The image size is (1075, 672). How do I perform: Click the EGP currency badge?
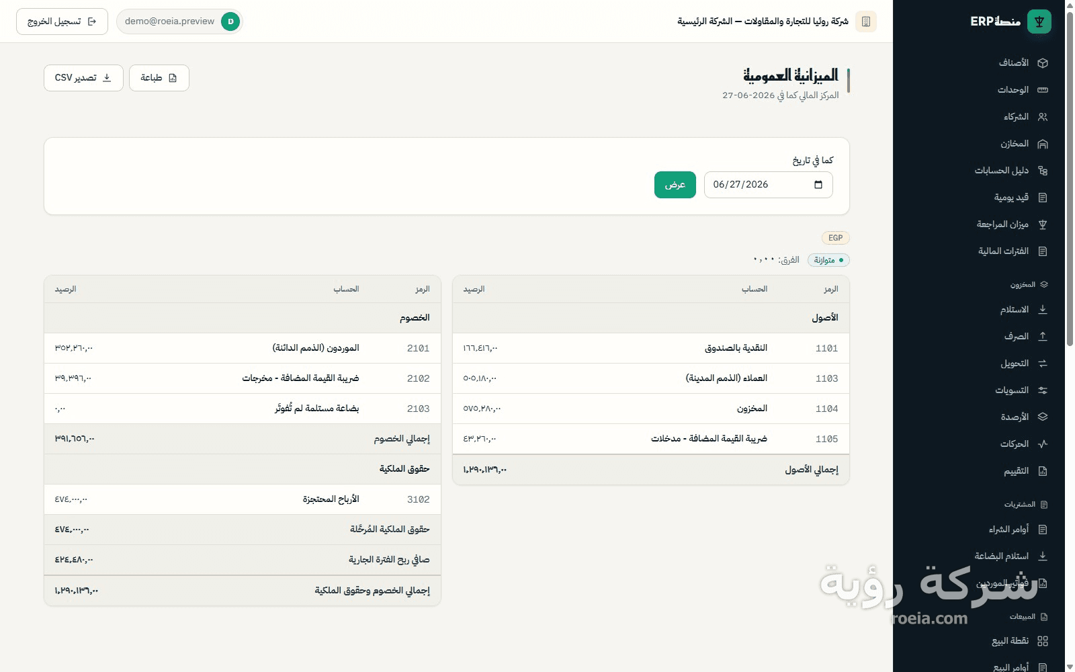click(x=836, y=238)
